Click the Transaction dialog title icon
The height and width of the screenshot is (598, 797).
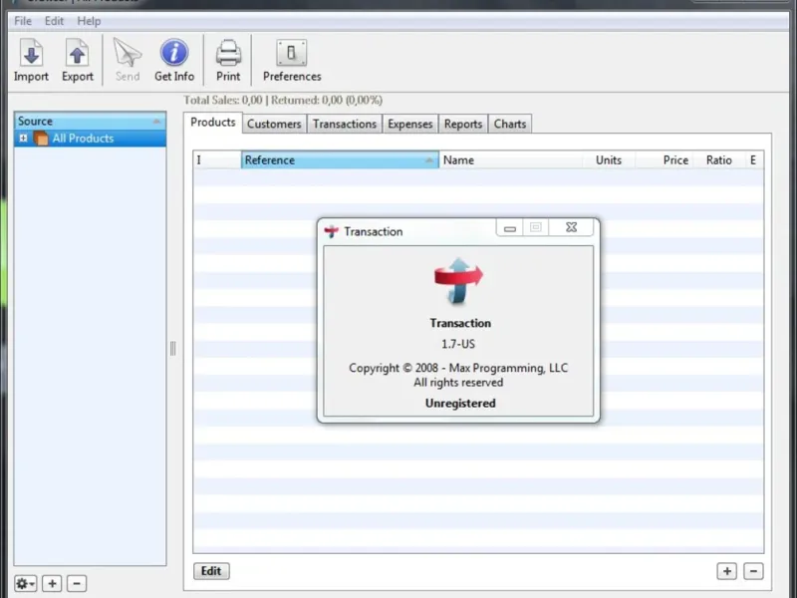tap(332, 232)
